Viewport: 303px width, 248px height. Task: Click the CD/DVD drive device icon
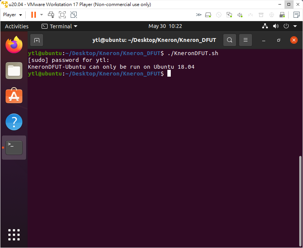218,15
